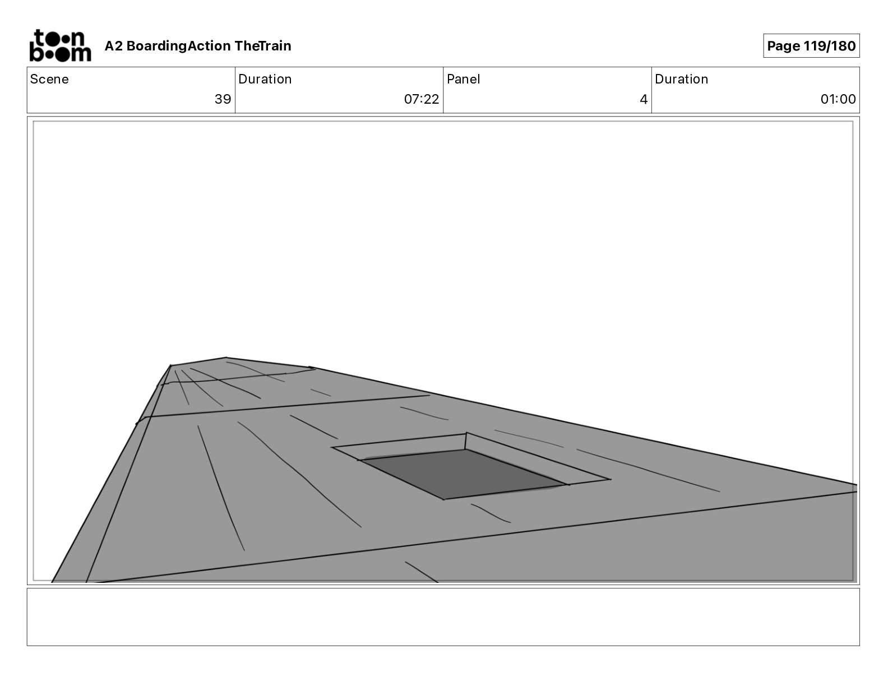
Task: Click the 'Page 119/180' indicator
Action: point(811,46)
